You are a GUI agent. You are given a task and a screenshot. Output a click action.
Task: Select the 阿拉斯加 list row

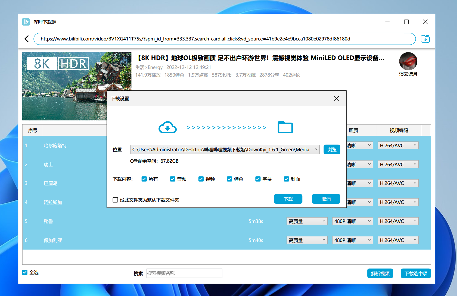pos(65,202)
